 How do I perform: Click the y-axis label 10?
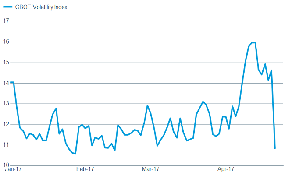coord(6,165)
